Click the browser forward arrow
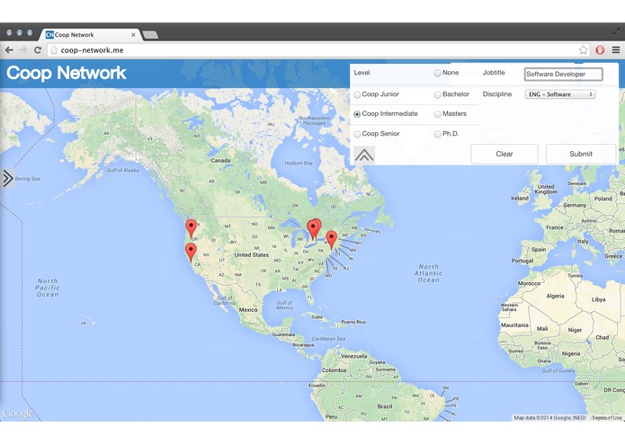 point(23,50)
